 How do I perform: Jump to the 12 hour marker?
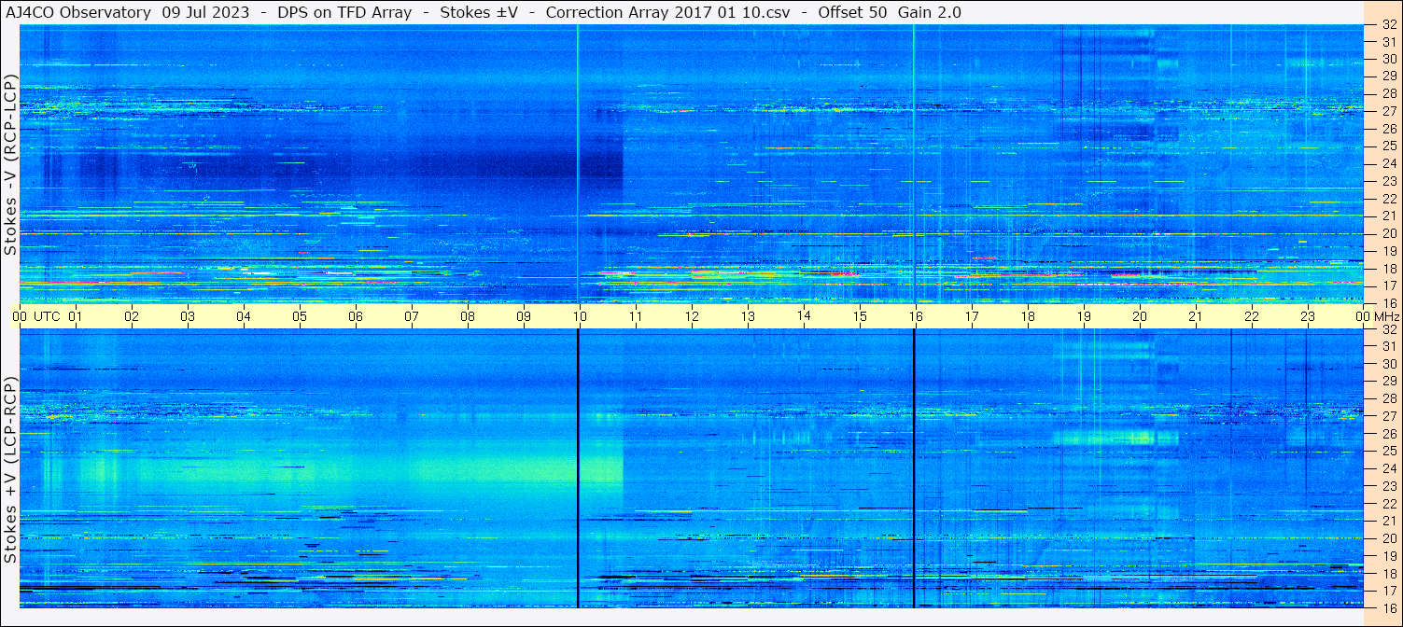(692, 316)
